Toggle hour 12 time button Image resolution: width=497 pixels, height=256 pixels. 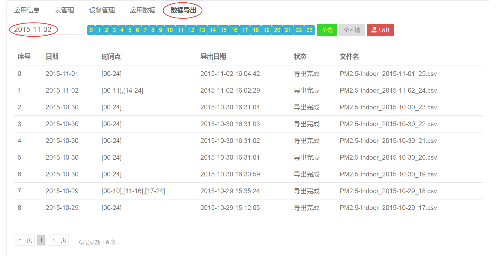pyautogui.click(x=191, y=30)
